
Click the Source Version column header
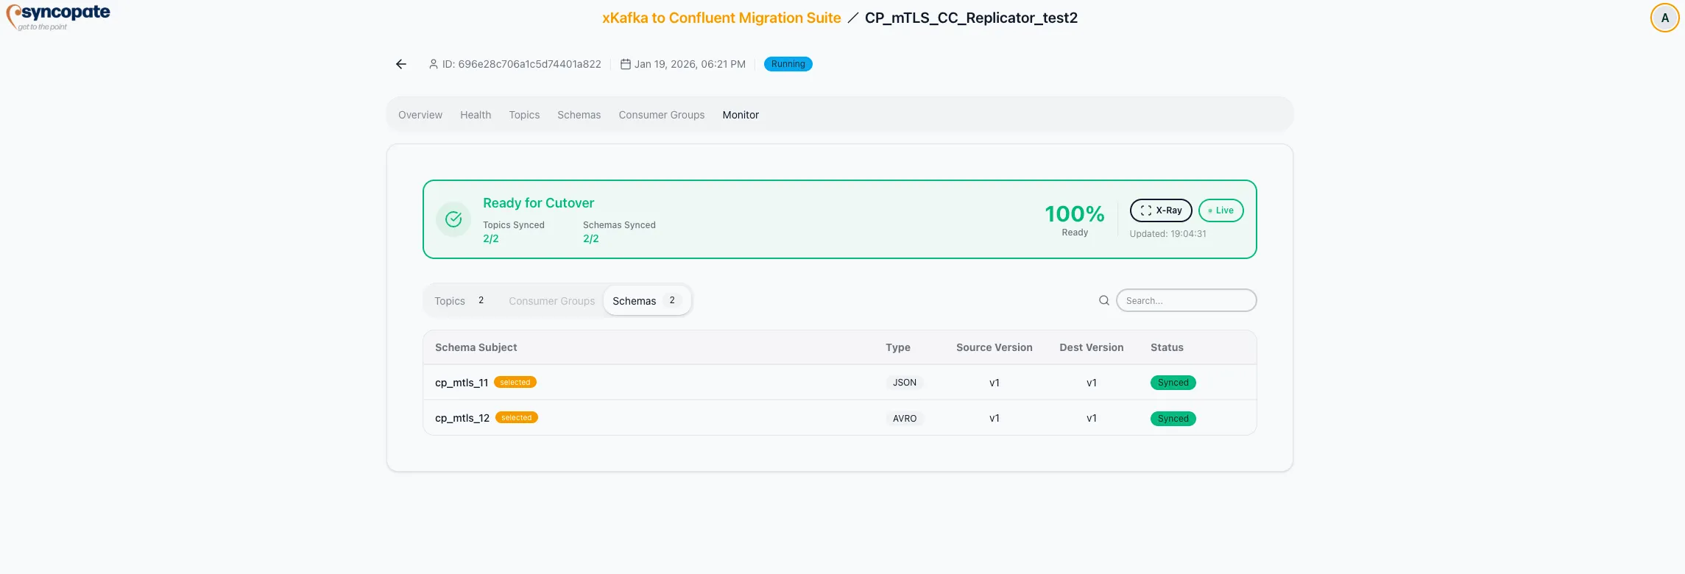995,347
